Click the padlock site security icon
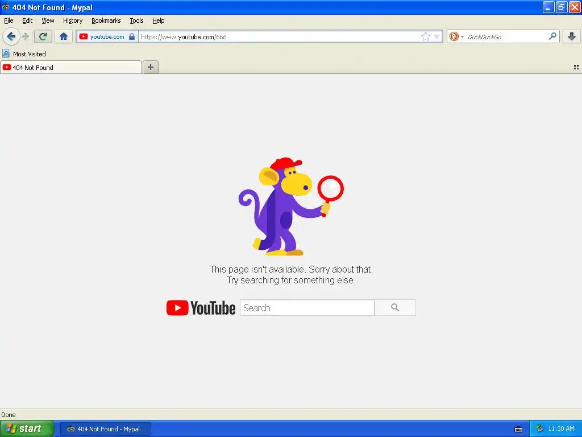The width and height of the screenshot is (582, 437). coord(132,36)
